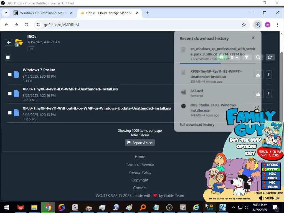Screen dimensions: 284x213
Task: Open Internet Explorer from the taskbar
Action: tap(196, 207)
